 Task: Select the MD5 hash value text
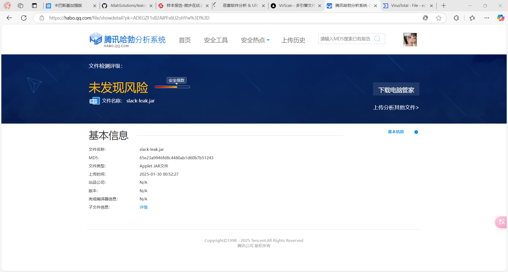[176, 158]
